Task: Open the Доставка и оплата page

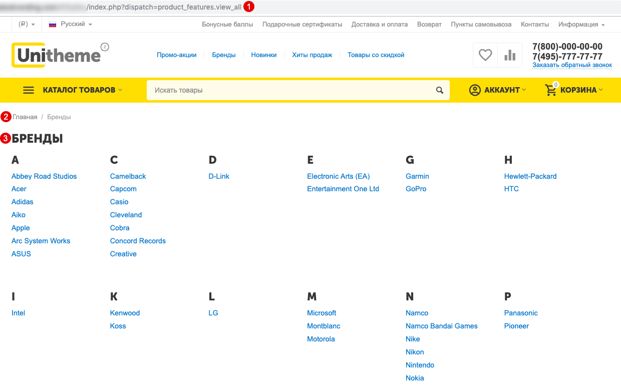Action: [379, 25]
